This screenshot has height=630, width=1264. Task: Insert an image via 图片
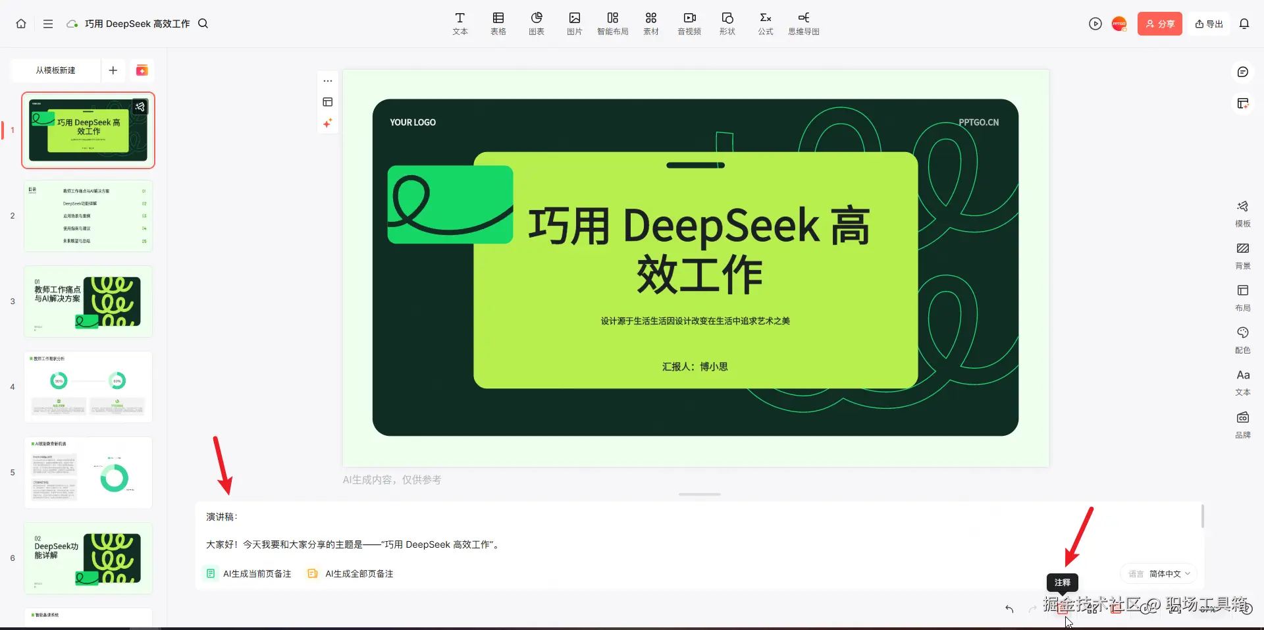point(575,24)
